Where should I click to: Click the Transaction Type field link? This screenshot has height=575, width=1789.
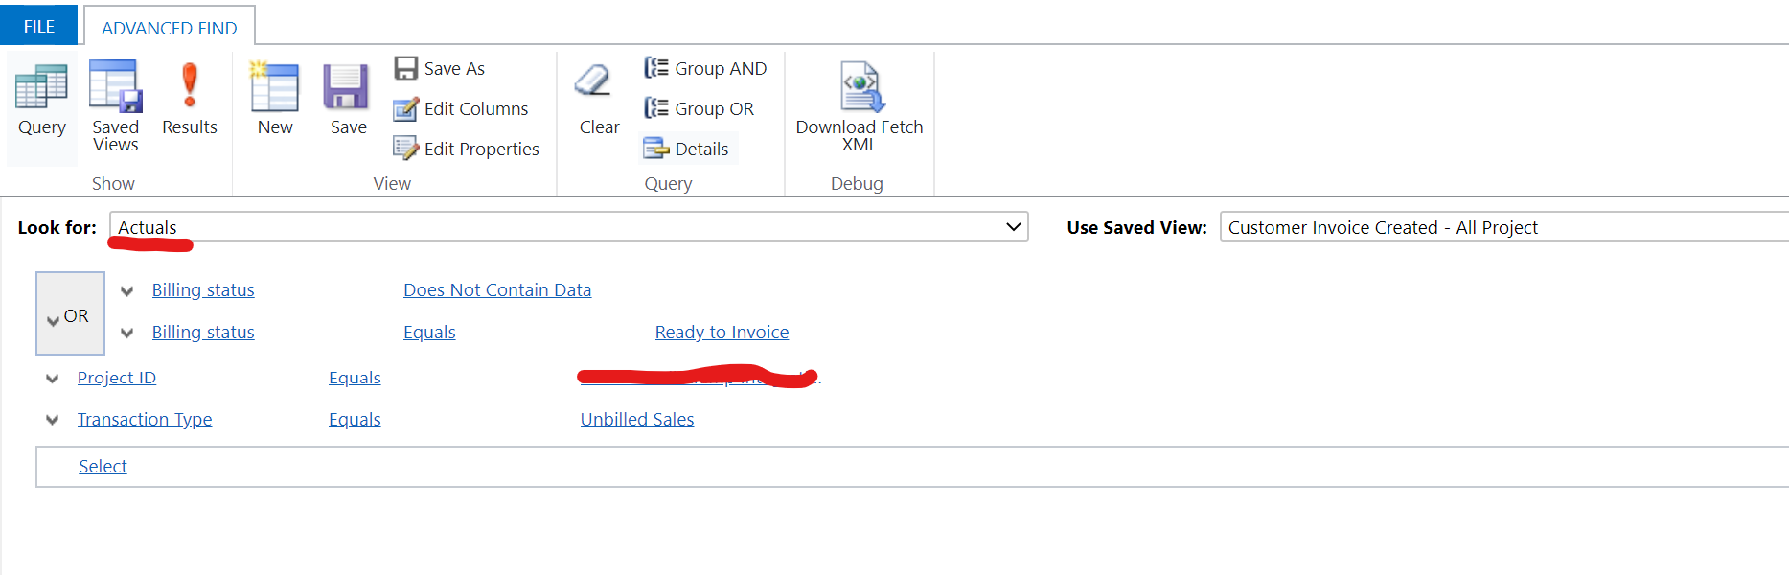145,419
